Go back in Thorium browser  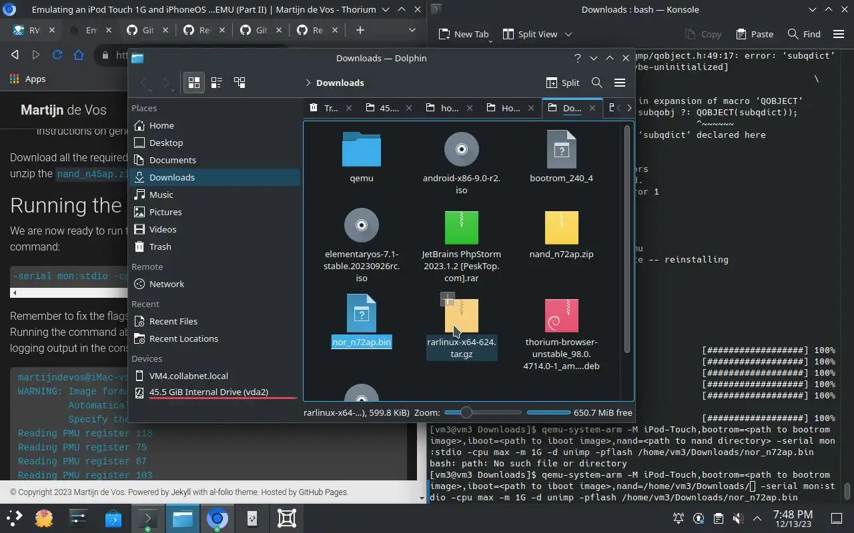coord(15,55)
